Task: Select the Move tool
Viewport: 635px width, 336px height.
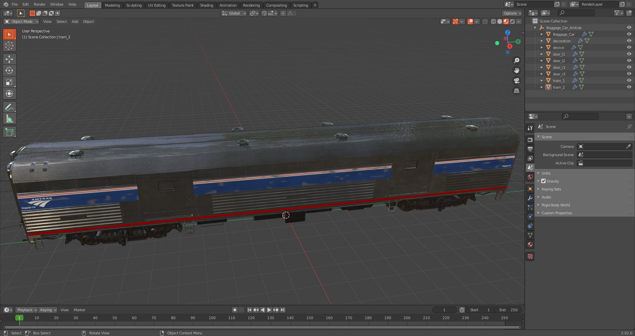Action: click(9, 59)
